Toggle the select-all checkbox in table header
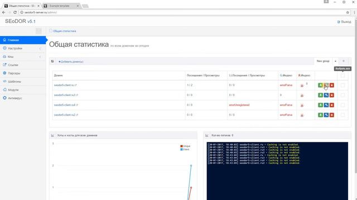 coord(342,76)
